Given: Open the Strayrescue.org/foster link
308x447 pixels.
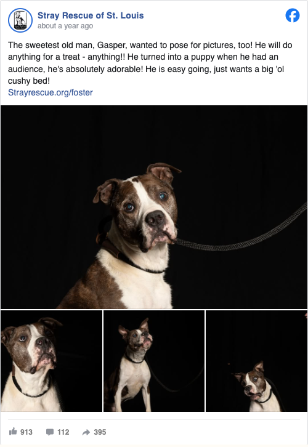Looking at the screenshot, I should coord(51,92).
